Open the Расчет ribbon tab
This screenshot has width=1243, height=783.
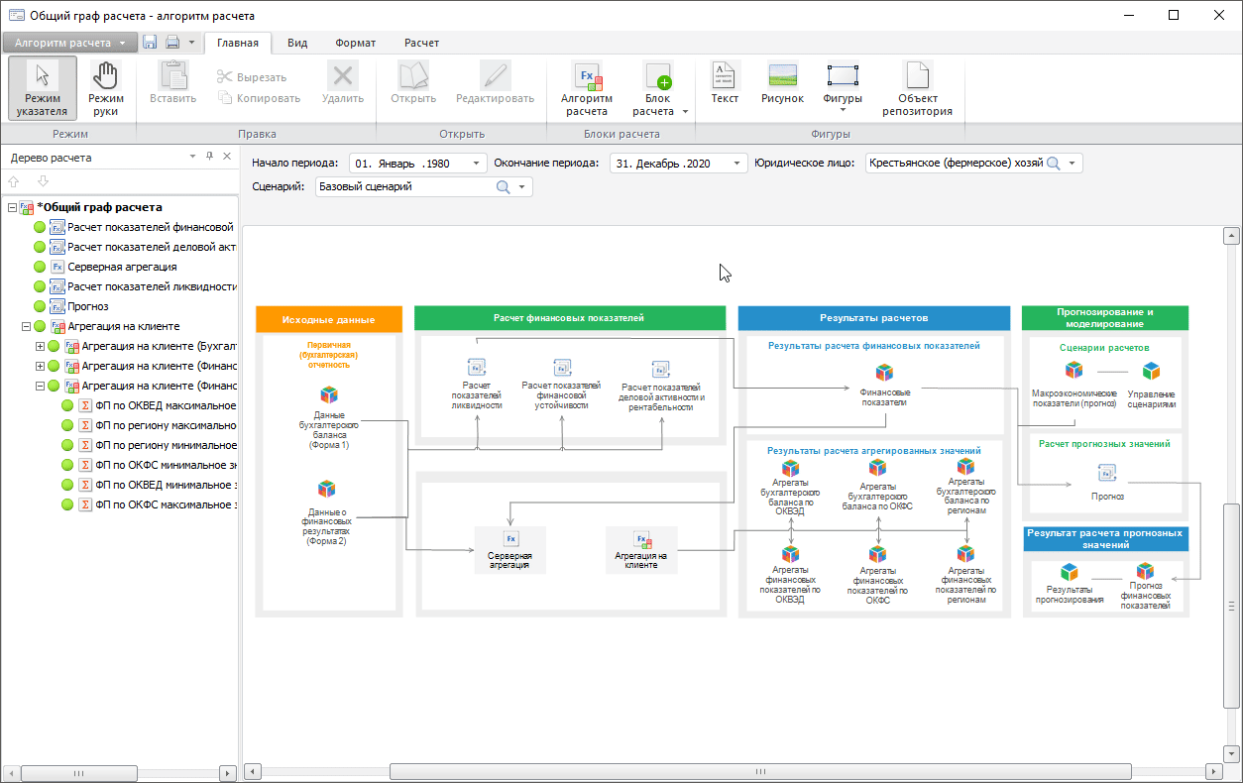[x=421, y=43]
